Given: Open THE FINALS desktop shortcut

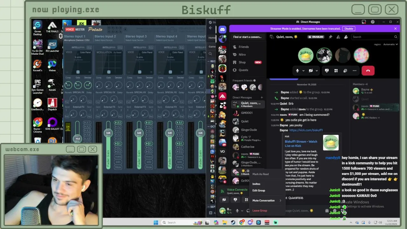Looking at the screenshot, I should click(52, 27).
